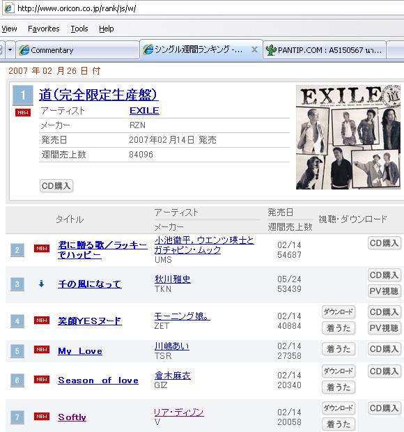Open the rank 1 song title link
The height and width of the screenshot is (432, 404).
point(98,95)
